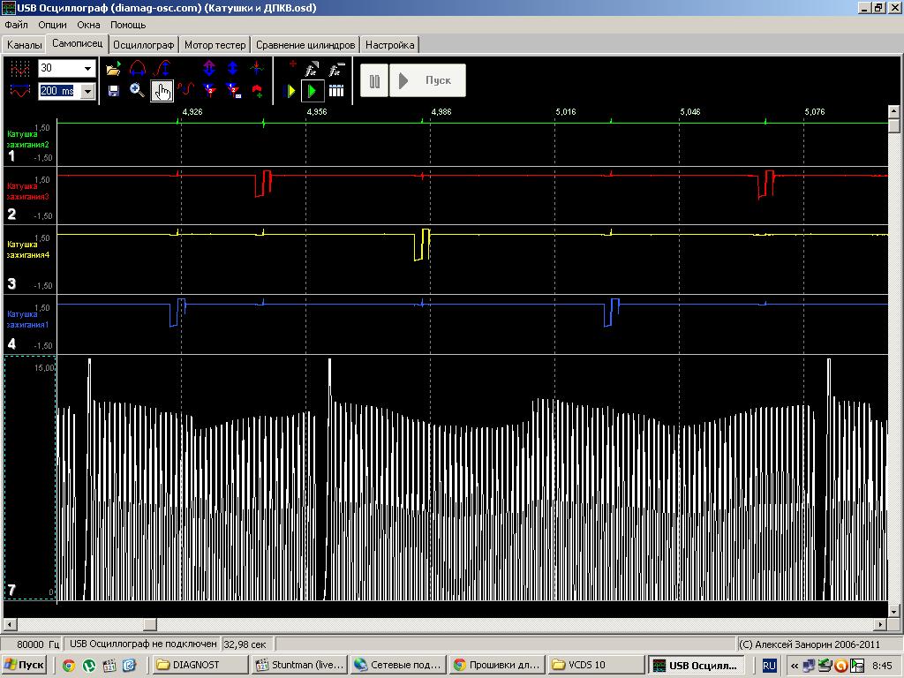The width and height of the screenshot is (904, 678).
Task: Toggle the green play arrow button
Action: click(x=312, y=91)
